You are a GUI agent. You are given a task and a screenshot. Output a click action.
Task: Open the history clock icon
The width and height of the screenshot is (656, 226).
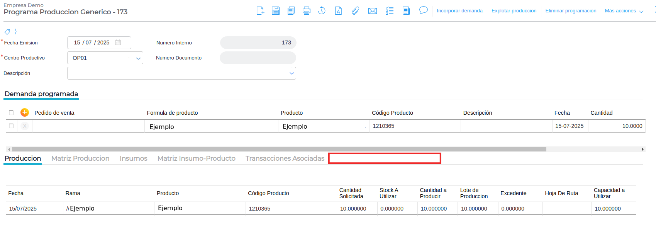pos(322,11)
